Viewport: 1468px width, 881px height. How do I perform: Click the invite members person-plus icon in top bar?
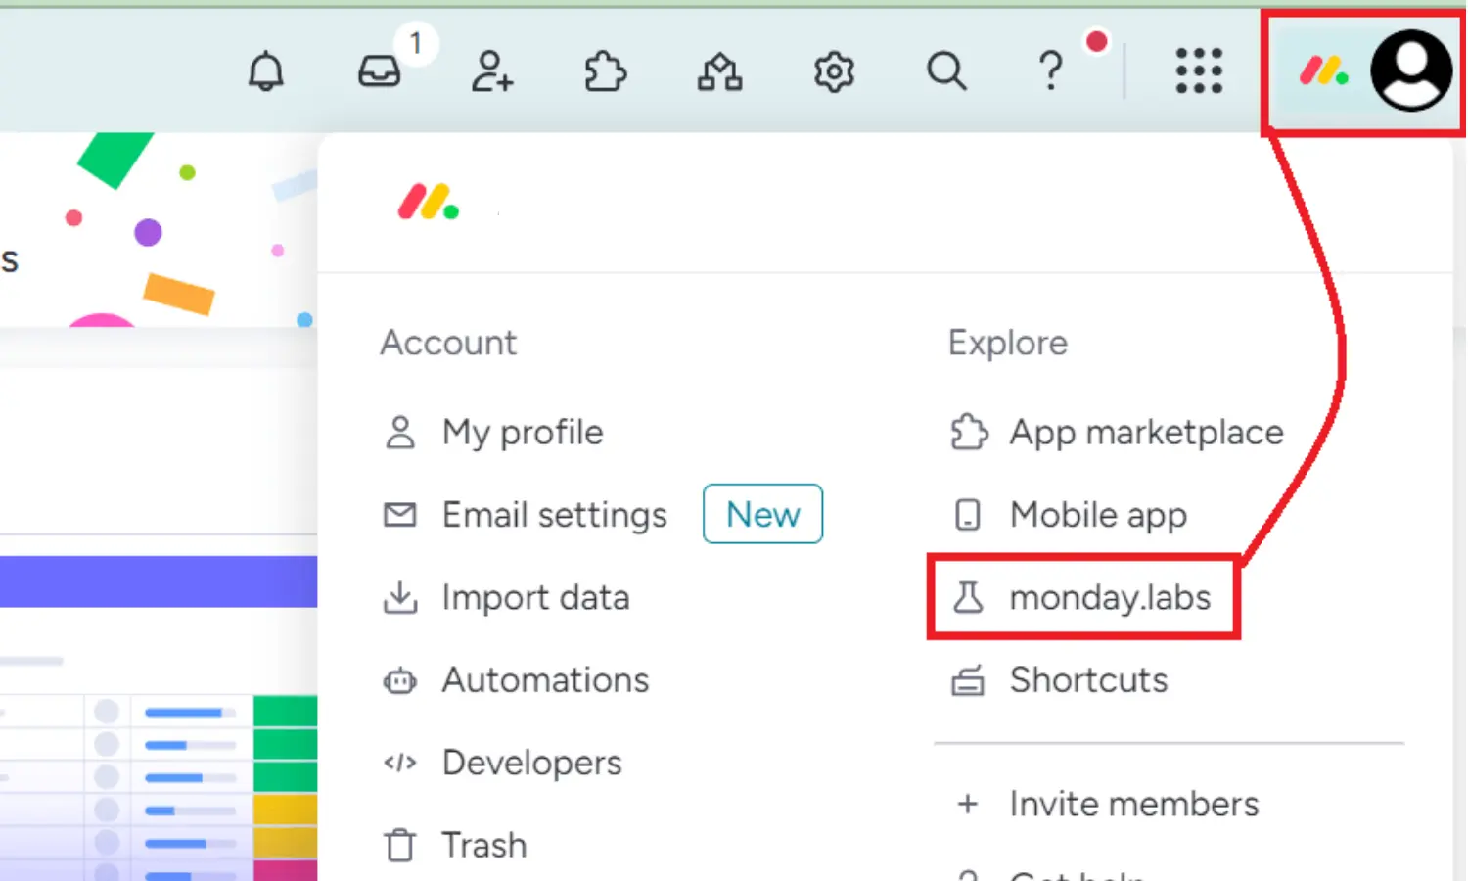coord(492,71)
